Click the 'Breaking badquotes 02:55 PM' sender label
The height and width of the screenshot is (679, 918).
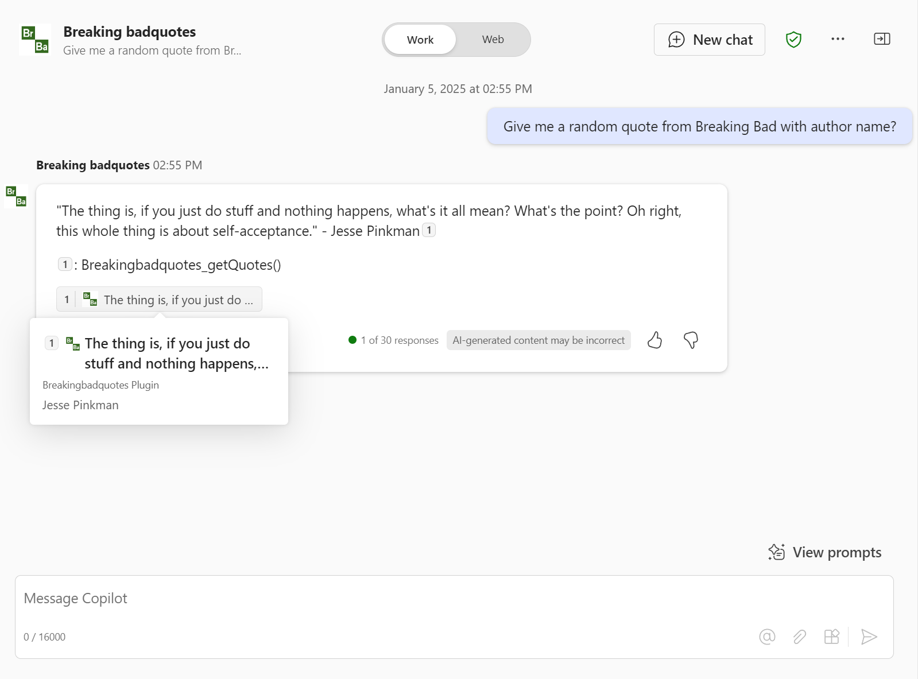coord(119,165)
